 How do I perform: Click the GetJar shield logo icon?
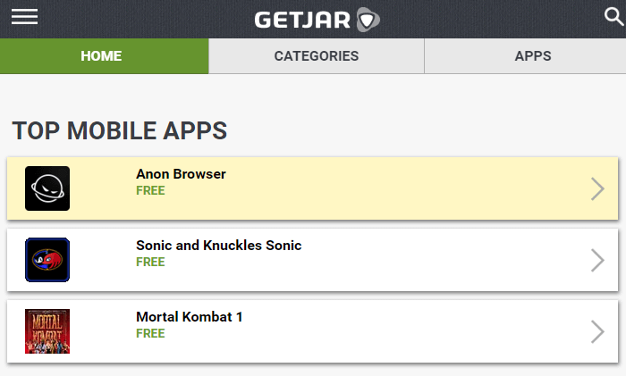coord(368,19)
